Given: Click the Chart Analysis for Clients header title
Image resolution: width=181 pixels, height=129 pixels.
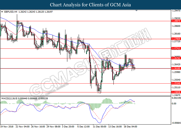Looking at the screenshot, I should point(90,5).
